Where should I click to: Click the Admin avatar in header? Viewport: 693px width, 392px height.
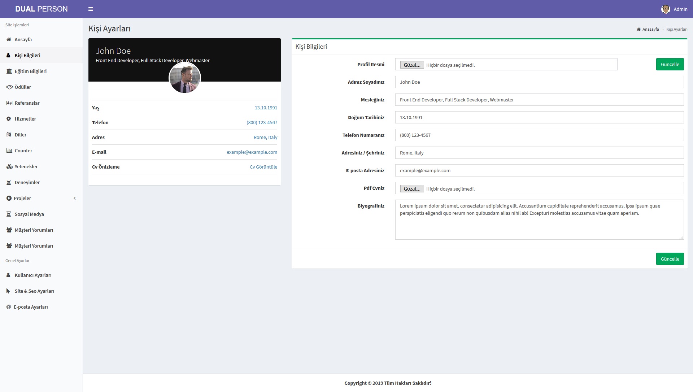(x=665, y=9)
